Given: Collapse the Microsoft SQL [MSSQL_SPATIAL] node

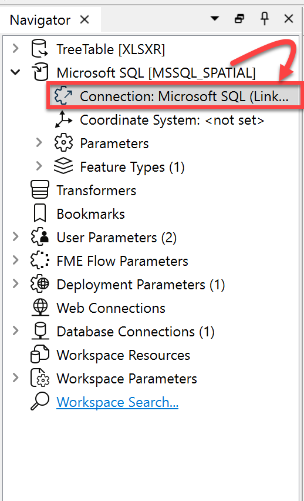Looking at the screenshot, I should [x=15, y=72].
